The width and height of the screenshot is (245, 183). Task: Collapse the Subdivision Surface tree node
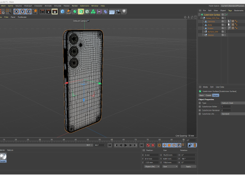click(200, 15)
